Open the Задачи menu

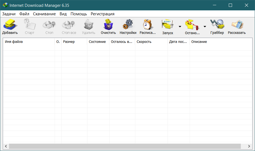pos(9,14)
